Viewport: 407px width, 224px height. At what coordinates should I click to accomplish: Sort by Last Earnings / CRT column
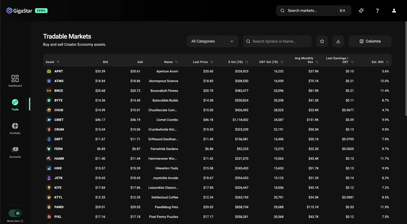[340, 60]
